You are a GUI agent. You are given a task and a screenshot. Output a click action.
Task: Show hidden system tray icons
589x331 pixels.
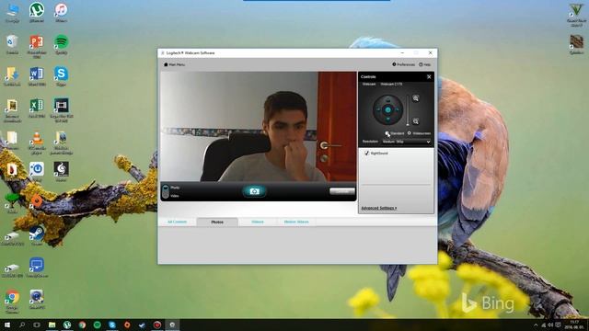tap(536, 325)
